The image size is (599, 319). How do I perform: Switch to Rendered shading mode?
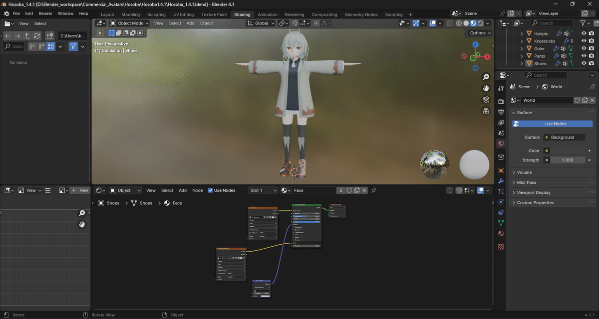click(x=480, y=23)
